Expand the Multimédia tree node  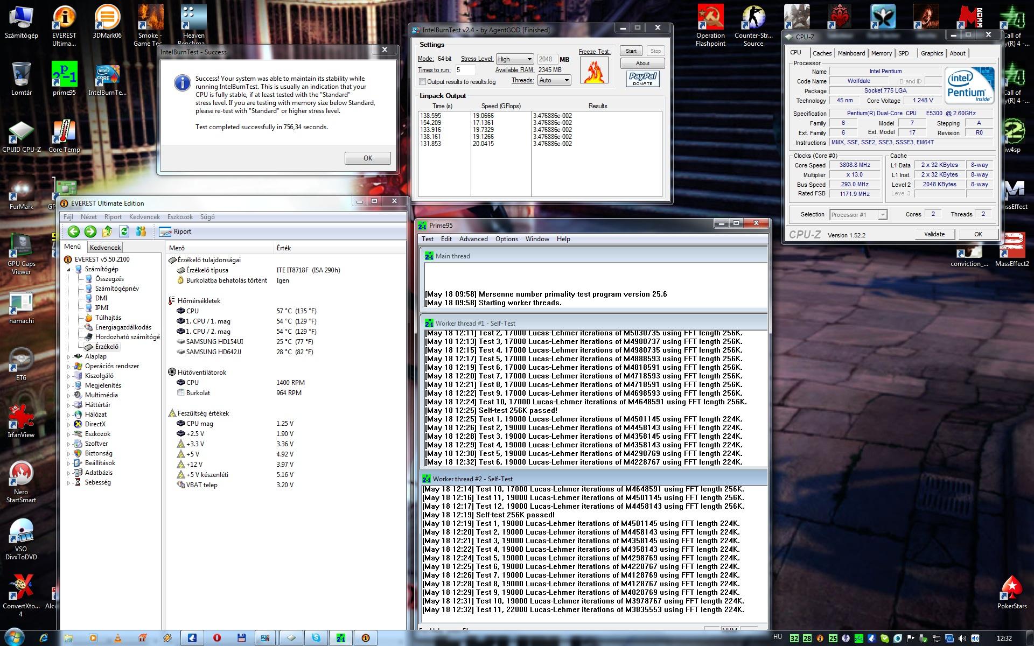[69, 395]
